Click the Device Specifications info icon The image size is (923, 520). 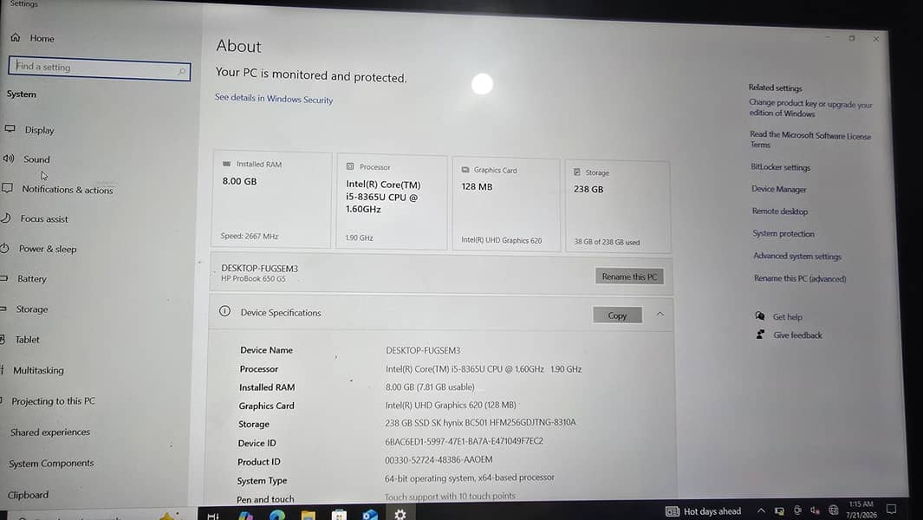pos(224,311)
